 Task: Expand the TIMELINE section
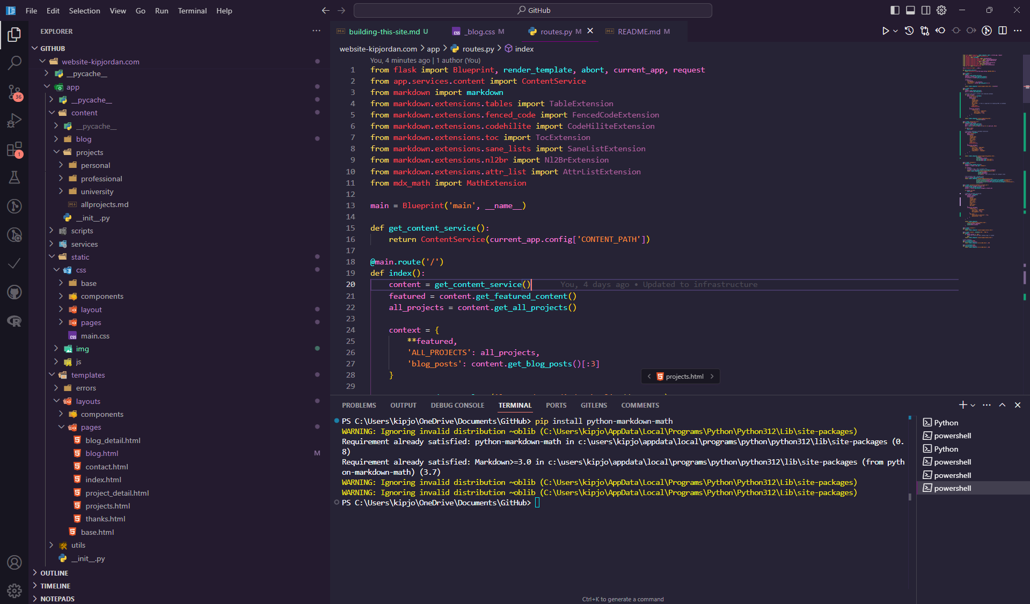point(180,586)
